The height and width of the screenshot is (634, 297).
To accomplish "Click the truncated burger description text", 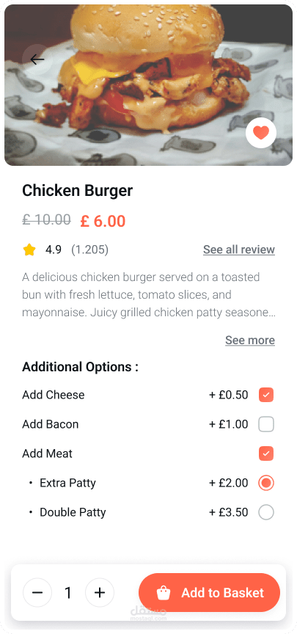I will click(x=149, y=295).
